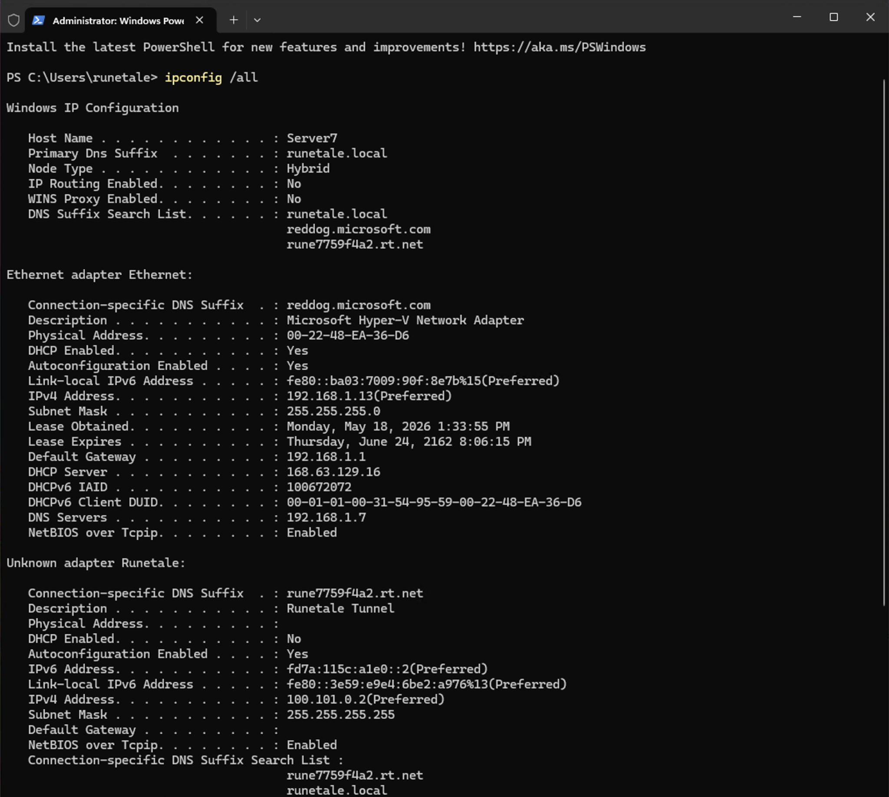Click IPv4 address 100.101.0.2(Preferred)

(x=365, y=700)
